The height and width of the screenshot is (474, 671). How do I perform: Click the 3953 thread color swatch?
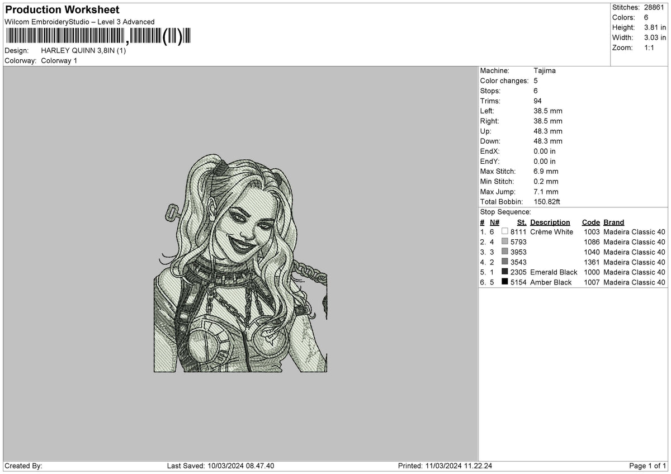(505, 252)
